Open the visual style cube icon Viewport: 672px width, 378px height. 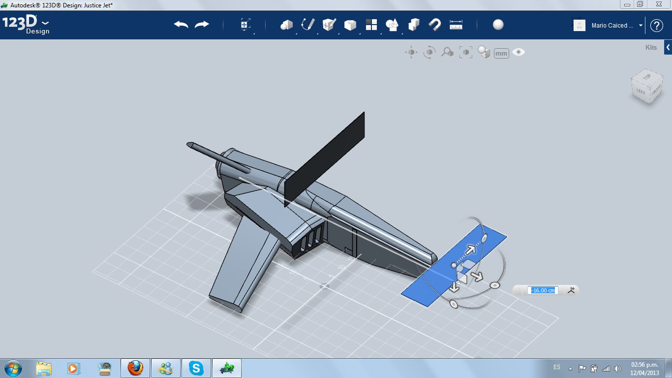tap(484, 52)
